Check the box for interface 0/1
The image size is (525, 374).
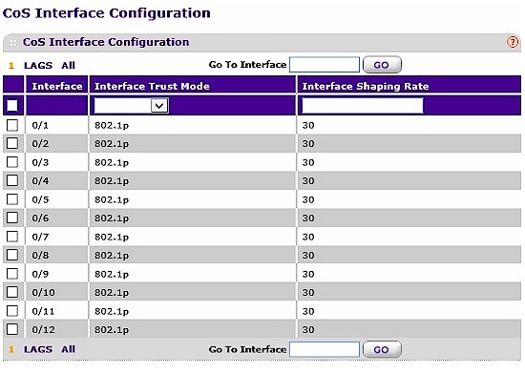pos(12,125)
